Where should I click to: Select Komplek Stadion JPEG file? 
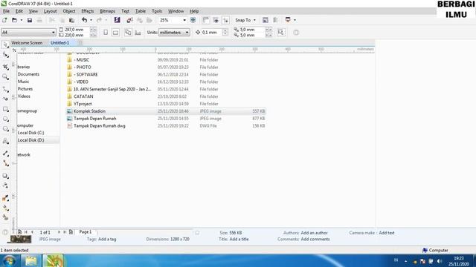166,111
